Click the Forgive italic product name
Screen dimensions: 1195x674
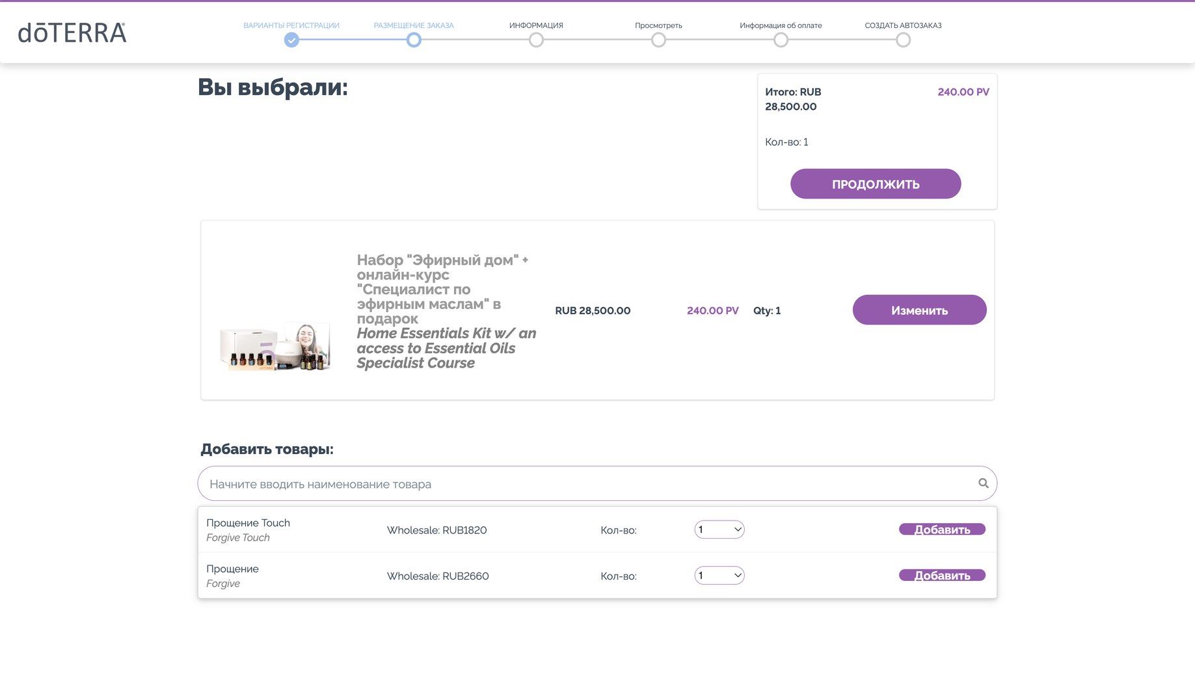tap(223, 584)
